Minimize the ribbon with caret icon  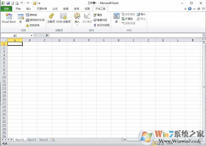185,9
